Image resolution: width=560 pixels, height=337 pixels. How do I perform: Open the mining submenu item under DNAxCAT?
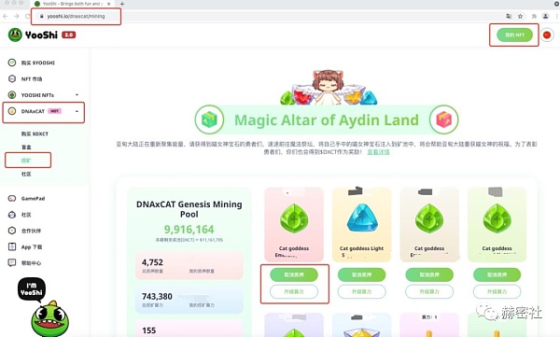point(26,161)
